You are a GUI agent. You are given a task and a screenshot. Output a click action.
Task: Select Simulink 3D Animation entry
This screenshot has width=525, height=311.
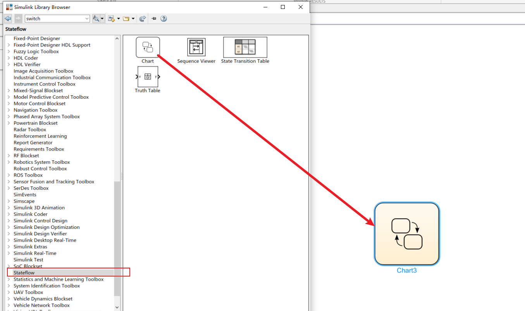39,208
